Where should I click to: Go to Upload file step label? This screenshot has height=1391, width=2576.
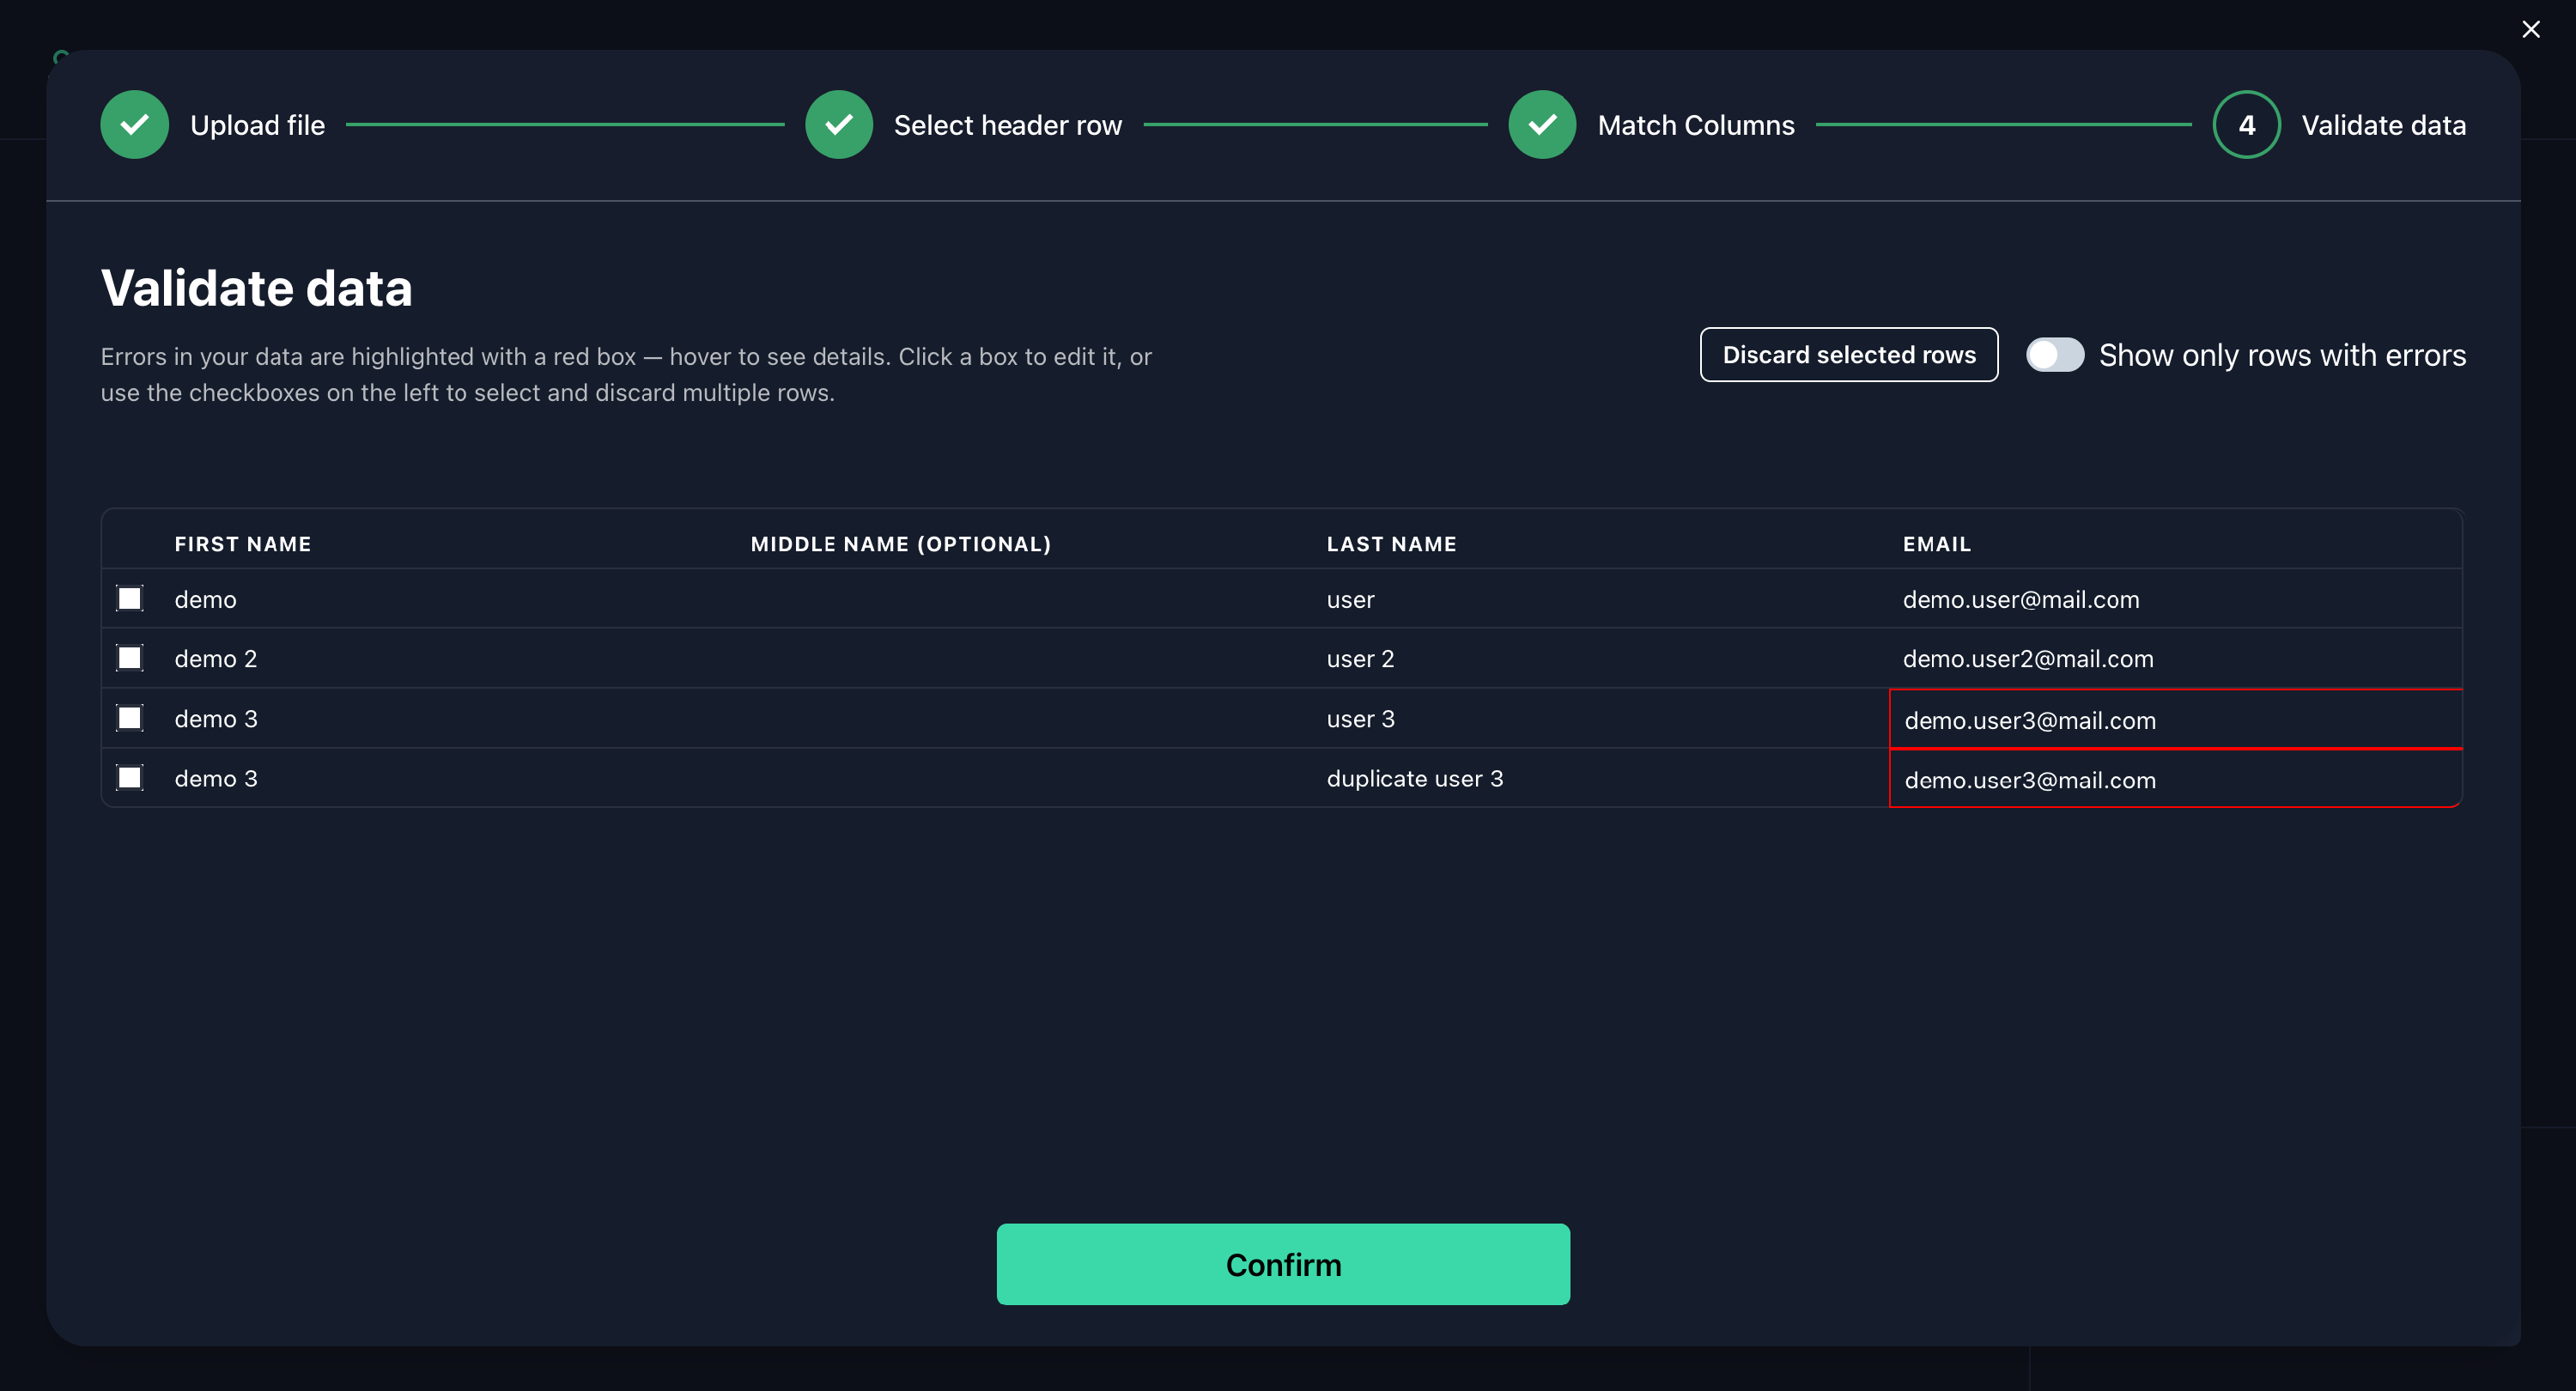pyautogui.click(x=257, y=125)
